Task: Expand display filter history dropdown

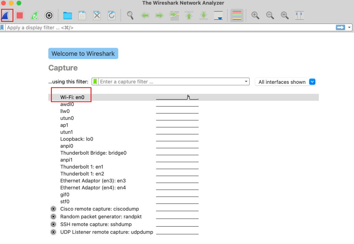Action: click(349, 28)
